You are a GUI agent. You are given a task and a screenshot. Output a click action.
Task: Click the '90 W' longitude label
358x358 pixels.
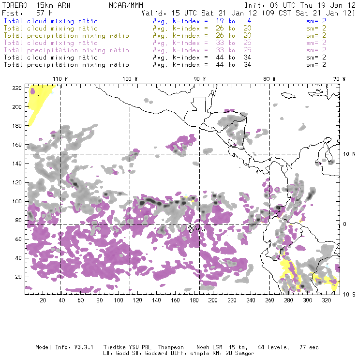click(x=200, y=79)
